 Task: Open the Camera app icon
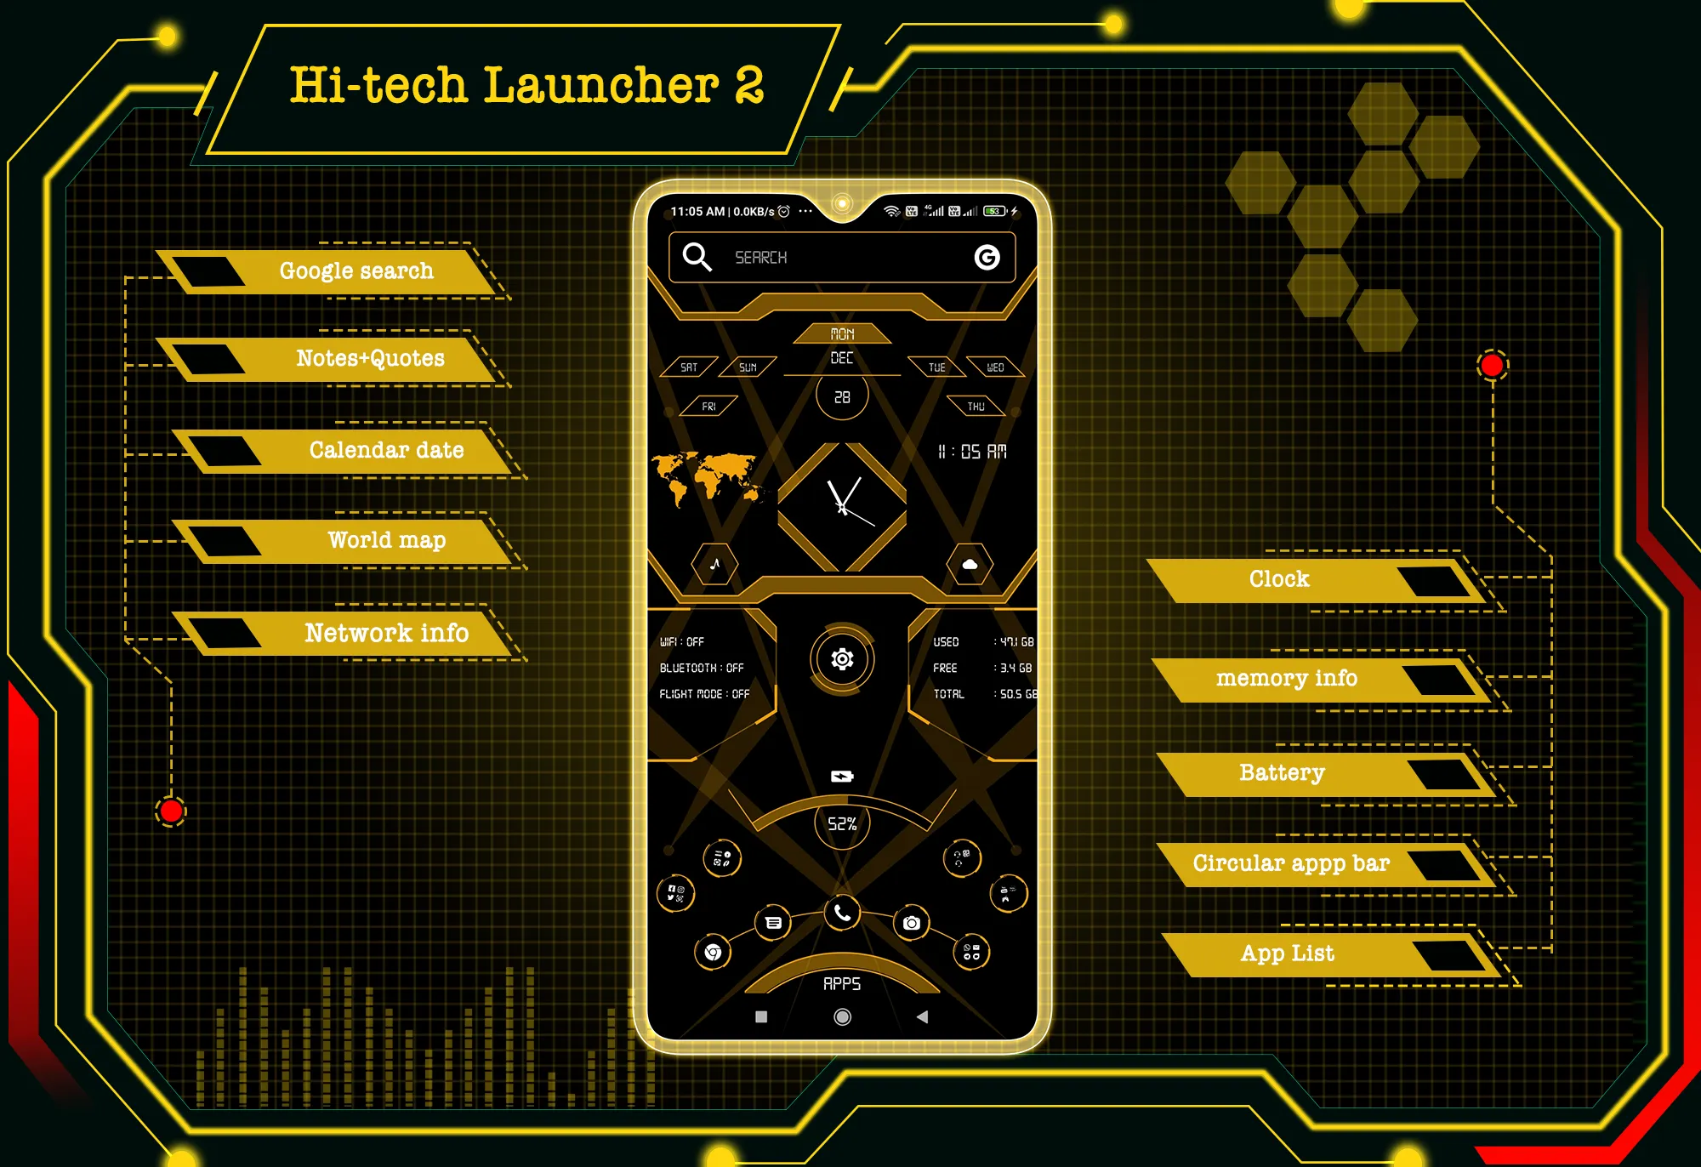click(x=908, y=921)
